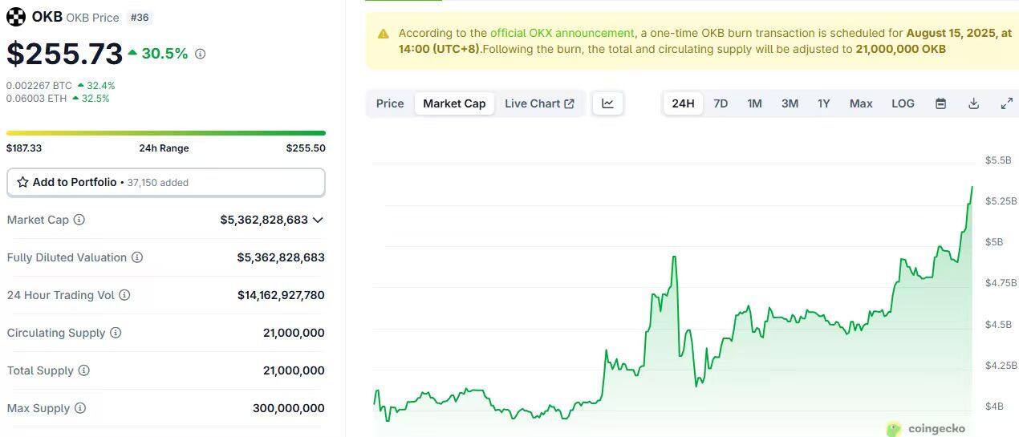This screenshot has width=1019, height=437.
Task: Click the Add to Portfolio button
Action: pos(166,182)
